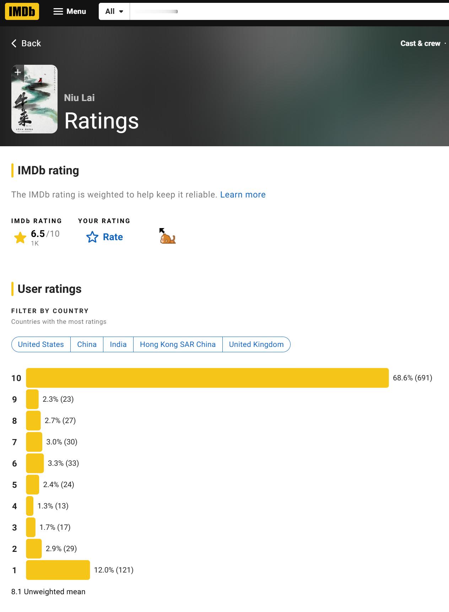Click the 1-star rating bar
The width and height of the screenshot is (449, 612).
(x=58, y=570)
